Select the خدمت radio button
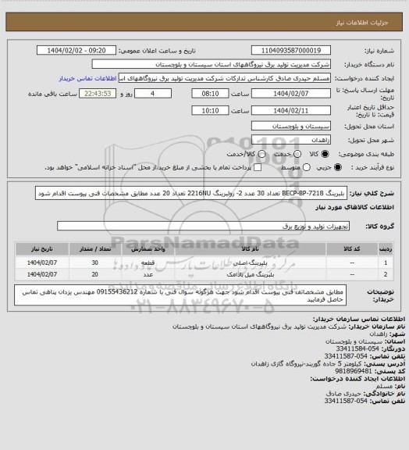 297,154
